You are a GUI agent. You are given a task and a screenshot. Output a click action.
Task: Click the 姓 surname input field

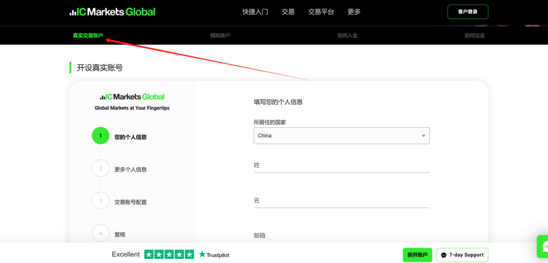341,166
